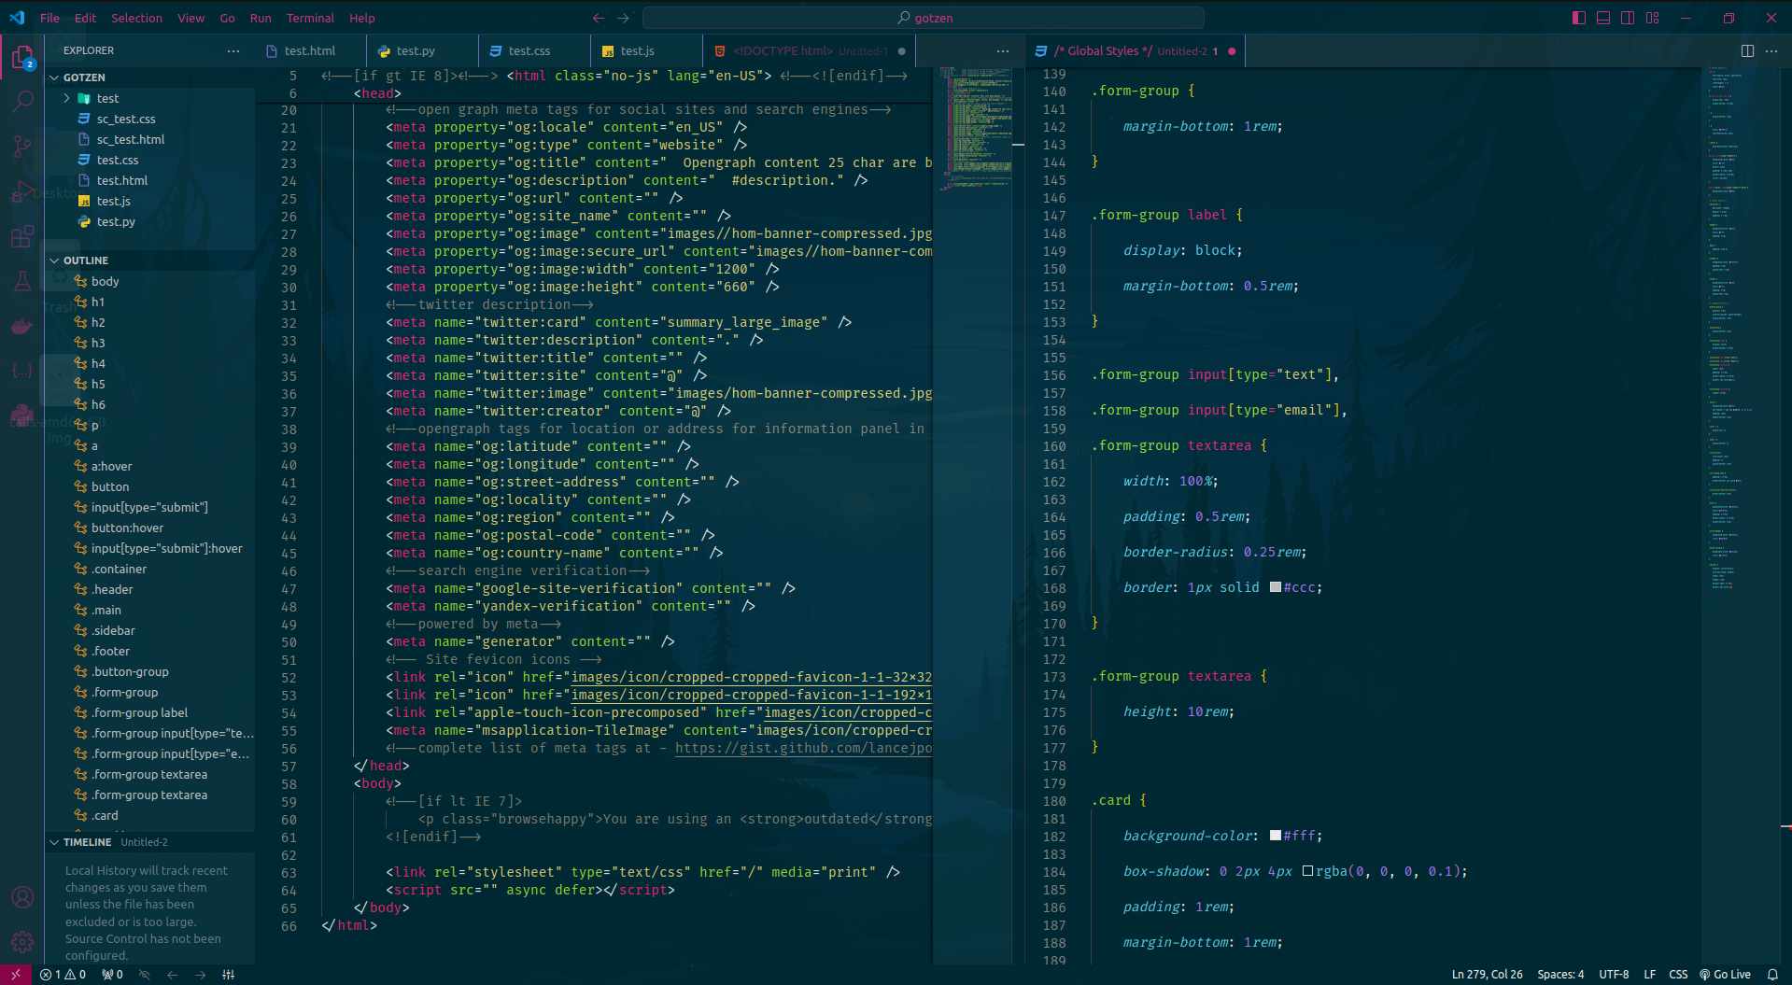Screen dimensions: 1792x985
Task: Change UTF-8 encoding in status bar
Action: (1614, 975)
